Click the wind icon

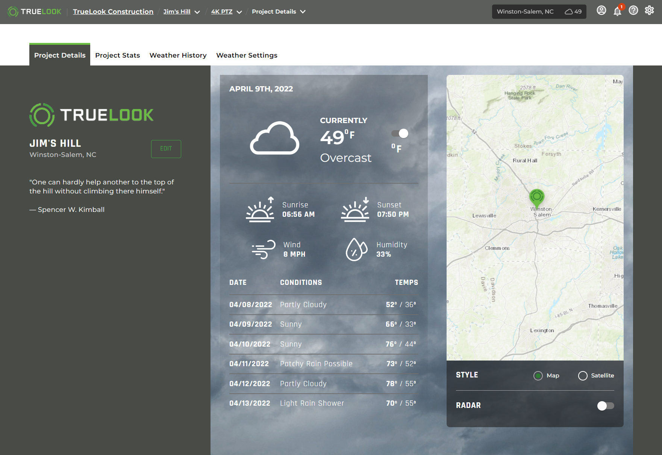(264, 249)
